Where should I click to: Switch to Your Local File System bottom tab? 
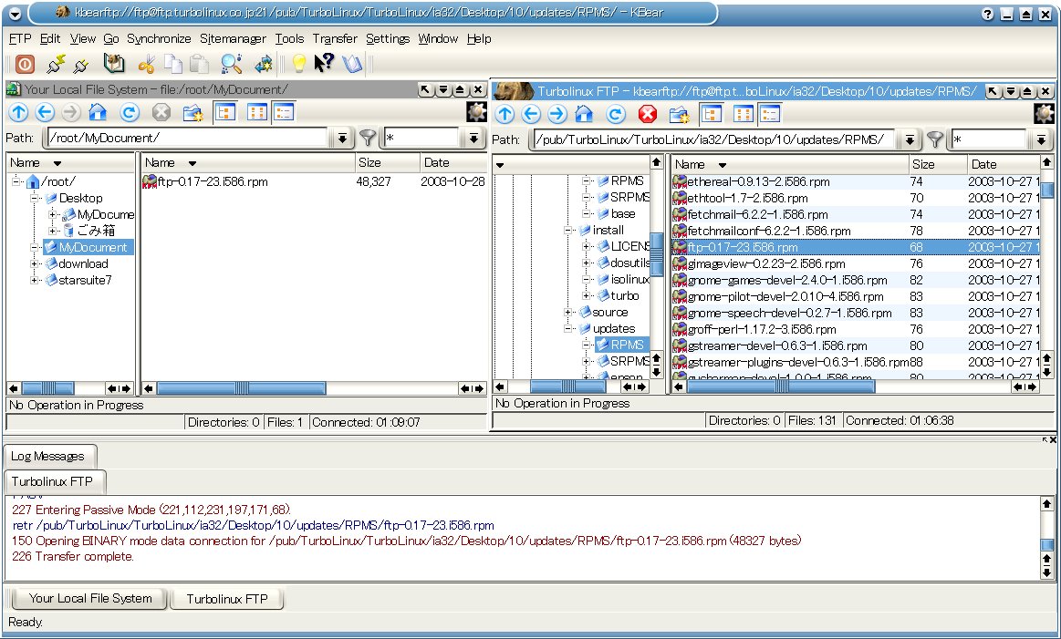point(90,598)
